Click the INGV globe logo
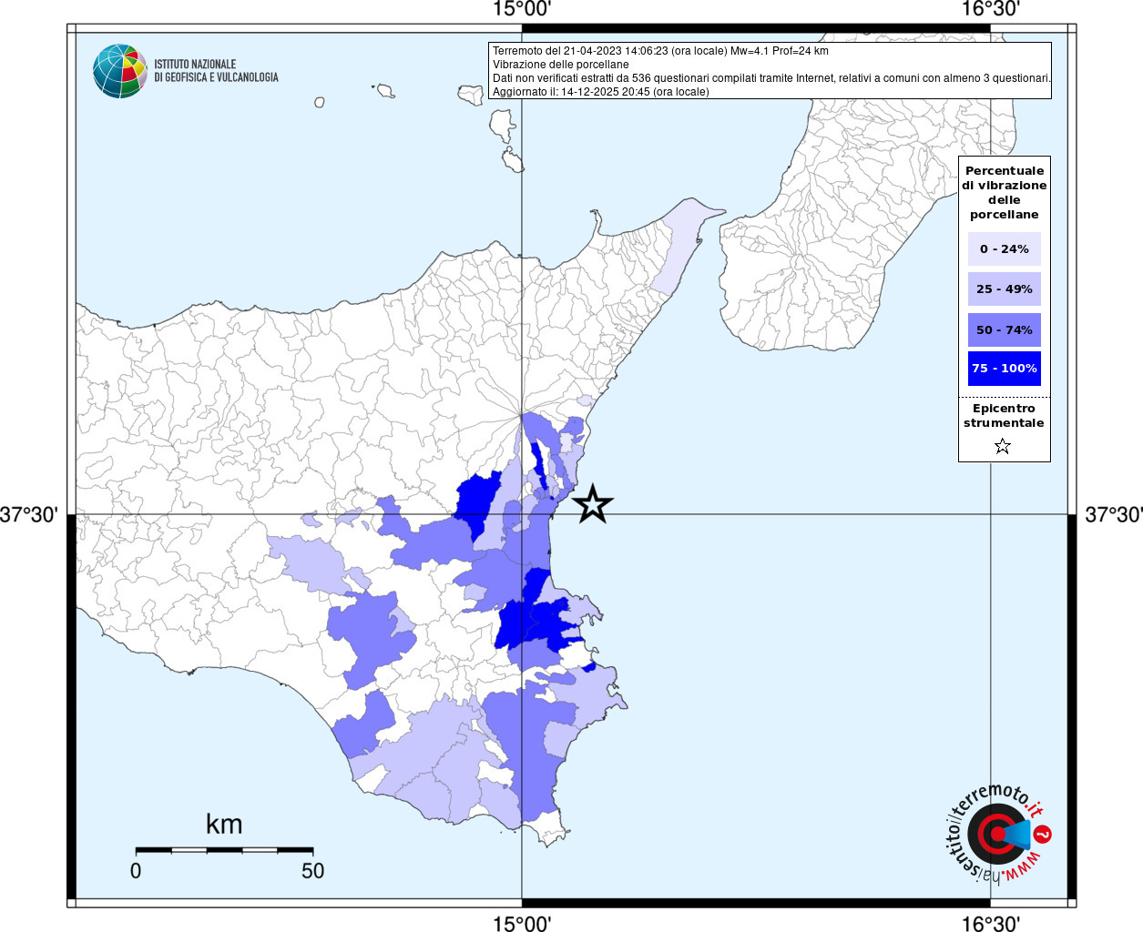The image size is (1143, 932). [x=120, y=71]
